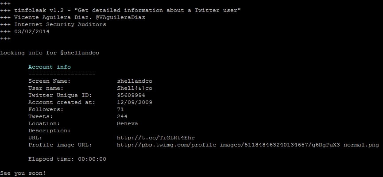Click the Description label
The height and width of the screenshot is (177, 383).
49,131
